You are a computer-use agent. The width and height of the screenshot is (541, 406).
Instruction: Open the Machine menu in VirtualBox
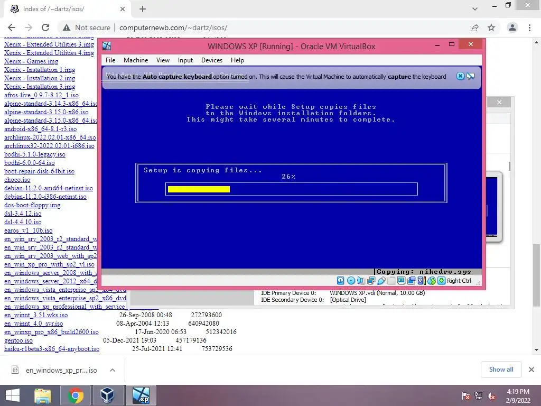pos(136,60)
